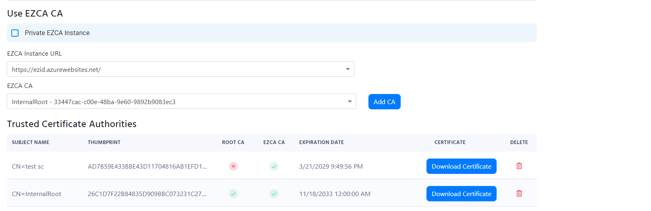The image size is (651, 211).
Task: Click the Subject Name column header
Action: (x=31, y=142)
